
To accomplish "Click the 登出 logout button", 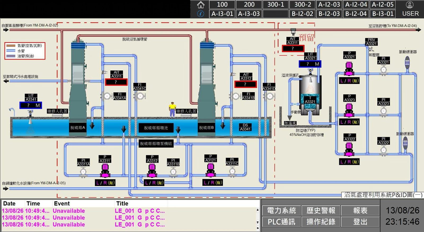I will coord(360,222).
